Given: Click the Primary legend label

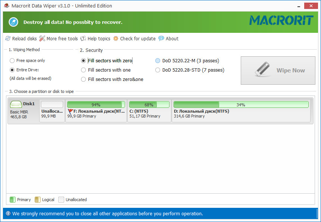Looking at the screenshot, I should 24,200.
